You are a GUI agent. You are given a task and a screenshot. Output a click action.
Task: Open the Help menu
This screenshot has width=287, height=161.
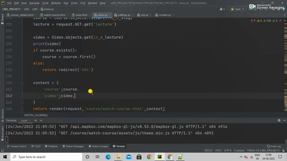[x=102, y=3]
